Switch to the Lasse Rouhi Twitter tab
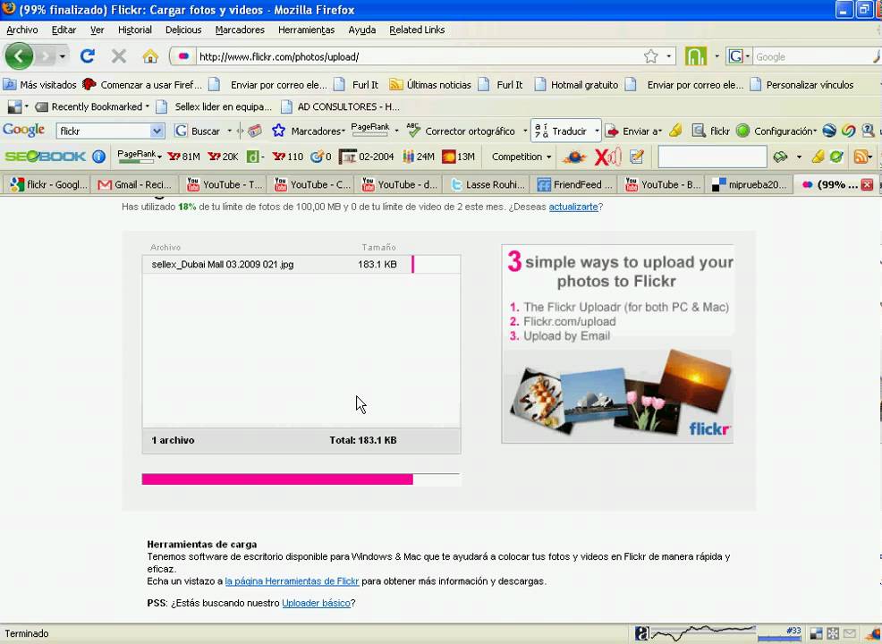The width and height of the screenshot is (882, 644). (486, 184)
